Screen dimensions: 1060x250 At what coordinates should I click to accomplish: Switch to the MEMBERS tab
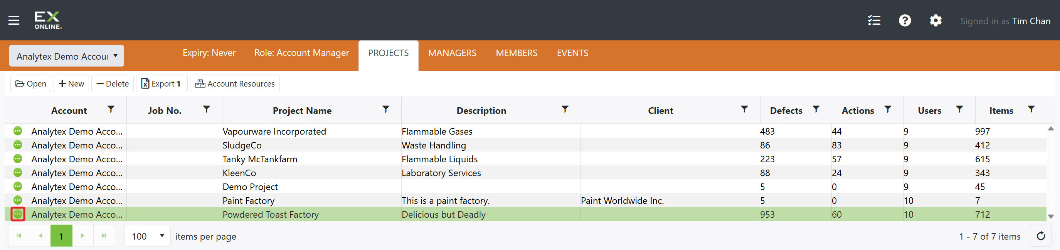[x=517, y=53]
